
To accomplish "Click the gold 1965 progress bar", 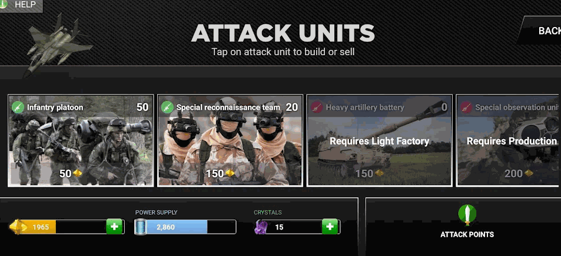I will tap(67, 227).
